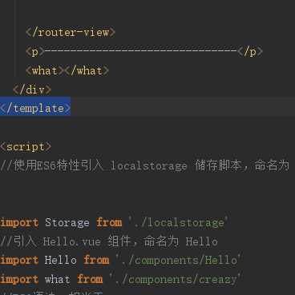Click the import keyword before Storage
This screenshot has height=295, width=295.
[x=19, y=223]
